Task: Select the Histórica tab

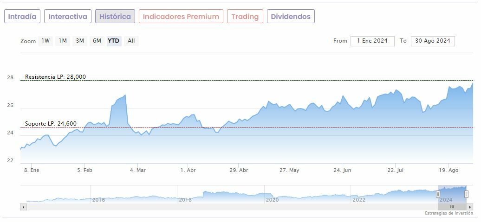Action: coord(115,17)
